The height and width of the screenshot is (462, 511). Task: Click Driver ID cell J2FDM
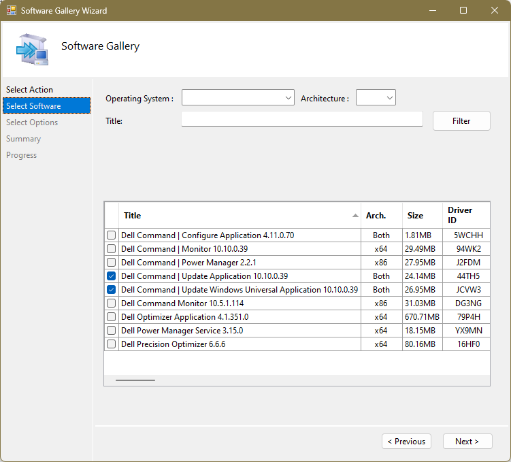click(466, 263)
